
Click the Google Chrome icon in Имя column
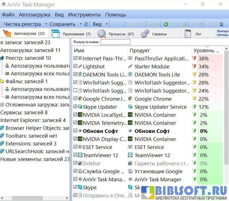[80, 99]
